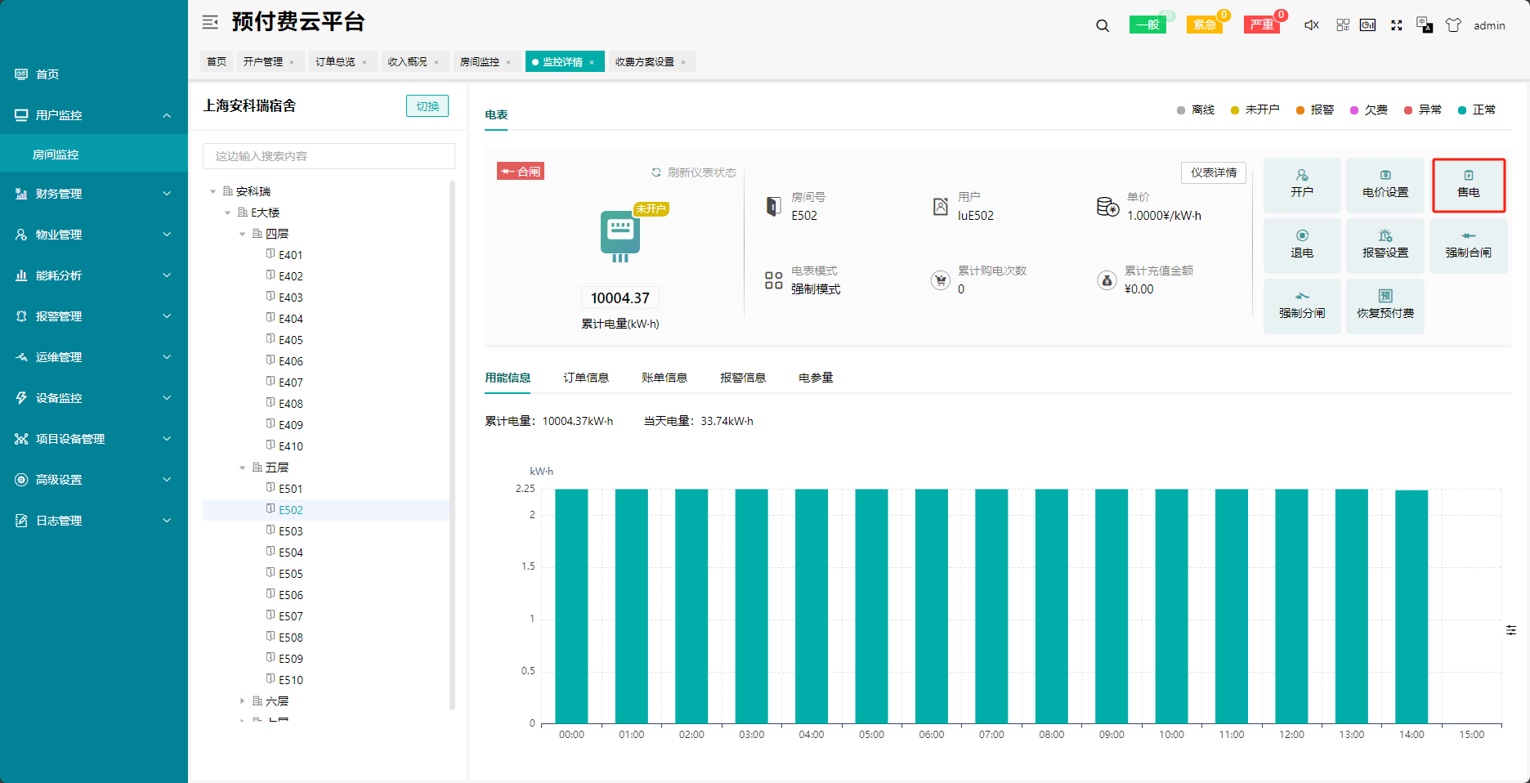
Task: Toggle the 离线 offline legend filter
Action: point(1195,110)
